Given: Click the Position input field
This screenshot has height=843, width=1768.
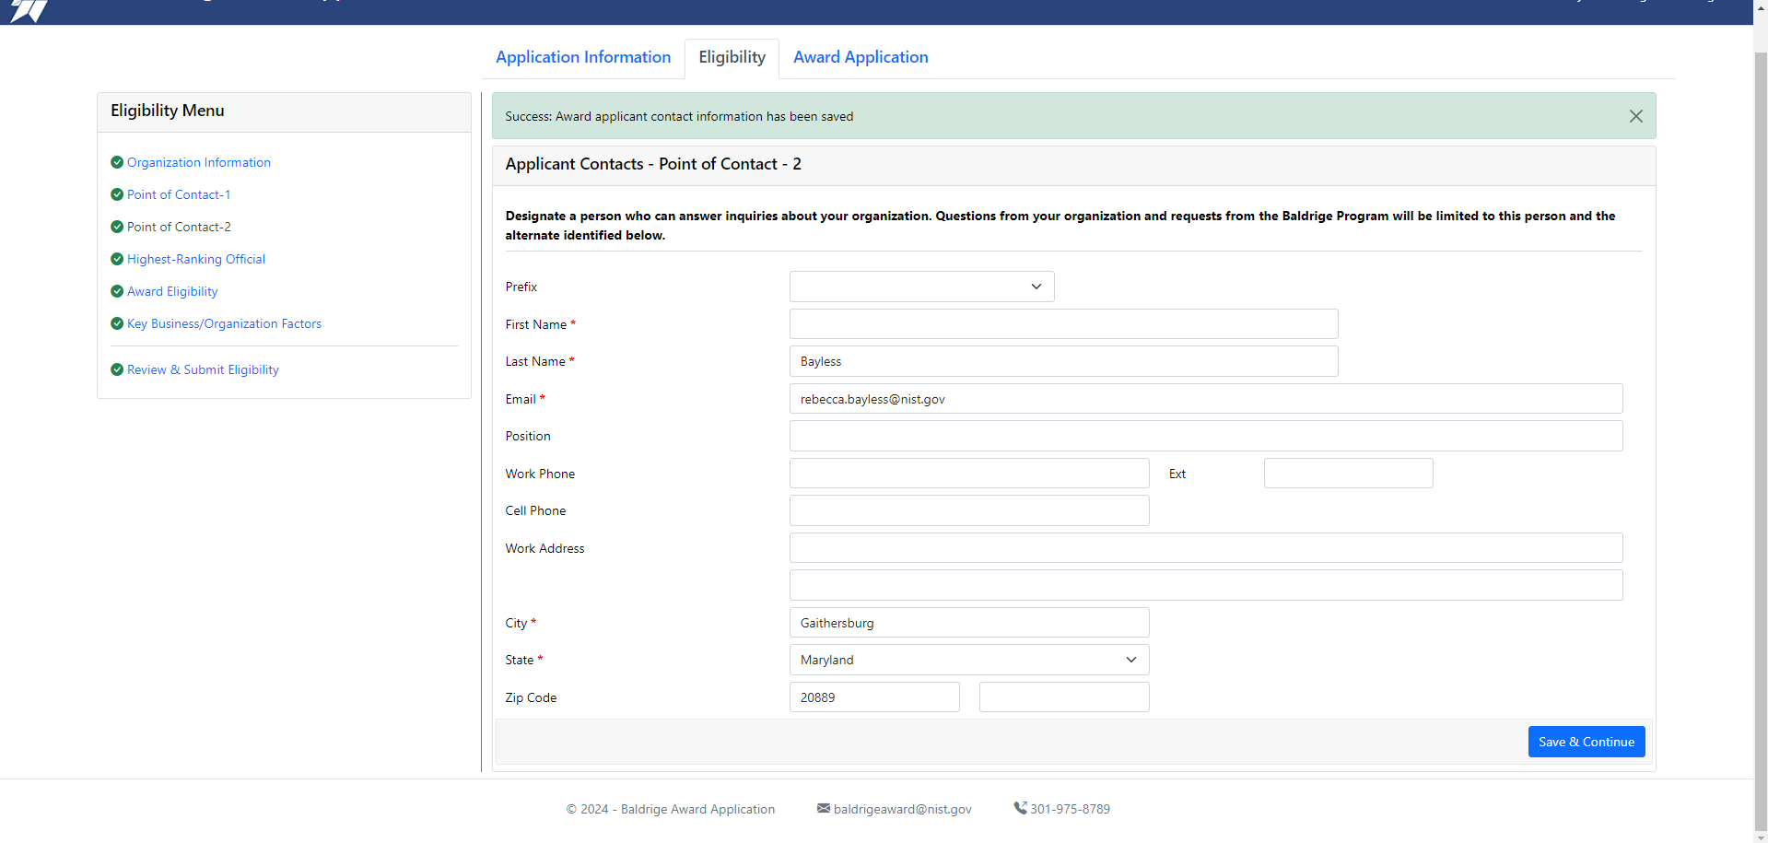Looking at the screenshot, I should point(1205,436).
